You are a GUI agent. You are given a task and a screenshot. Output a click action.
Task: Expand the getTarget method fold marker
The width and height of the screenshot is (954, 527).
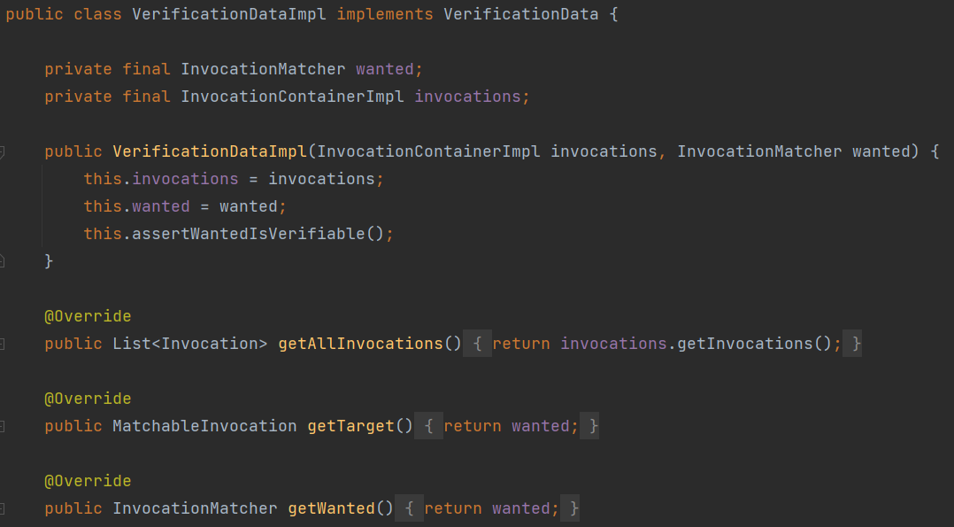3,426
